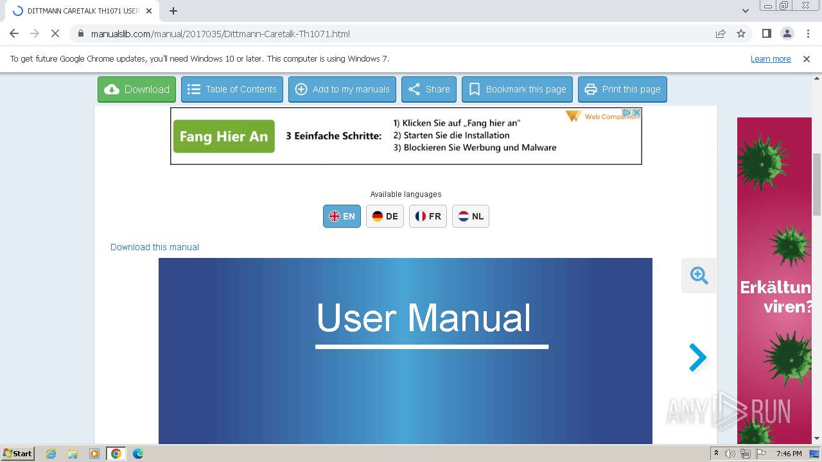
Task: Show hidden system tray icons
Action: click(x=716, y=454)
